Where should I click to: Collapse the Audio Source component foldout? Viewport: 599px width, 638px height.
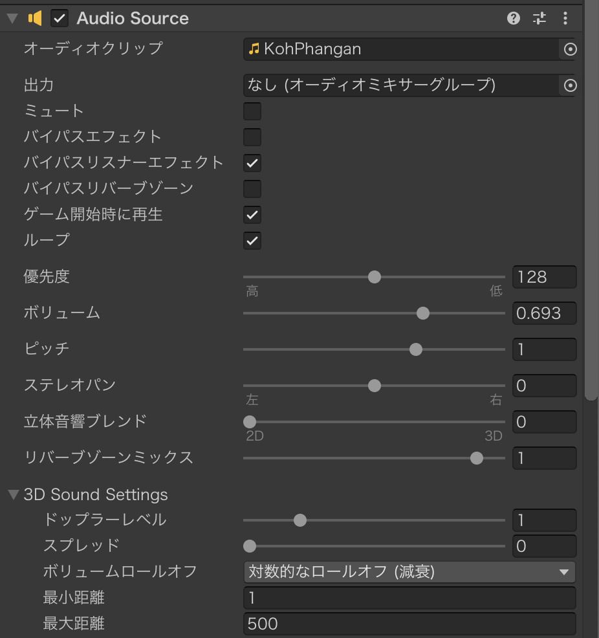12,18
